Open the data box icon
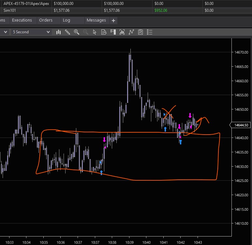Image resolution: width=252 pixels, height=245 pixels. [104, 32]
